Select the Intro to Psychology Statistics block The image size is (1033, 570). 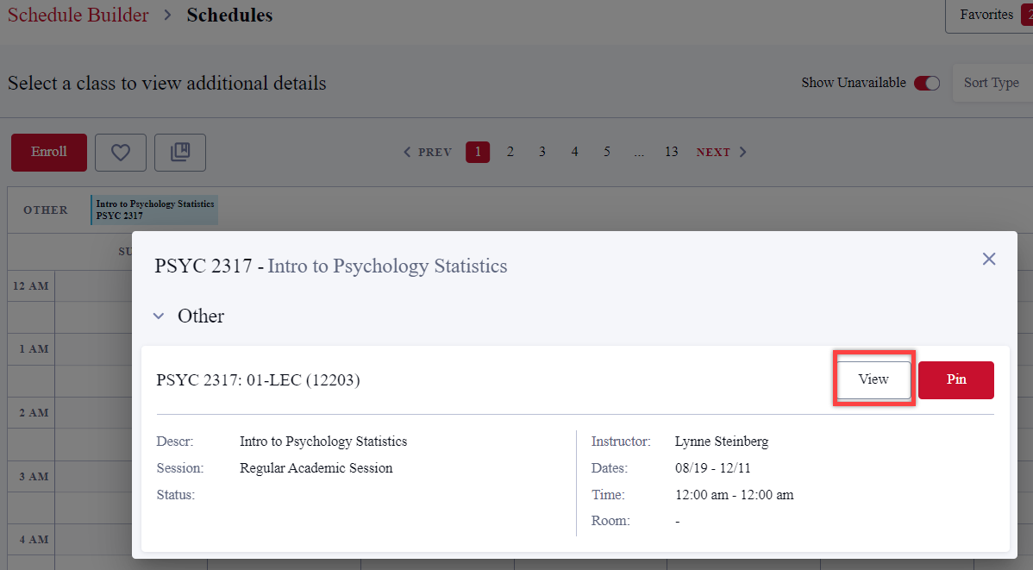coord(154,210)
